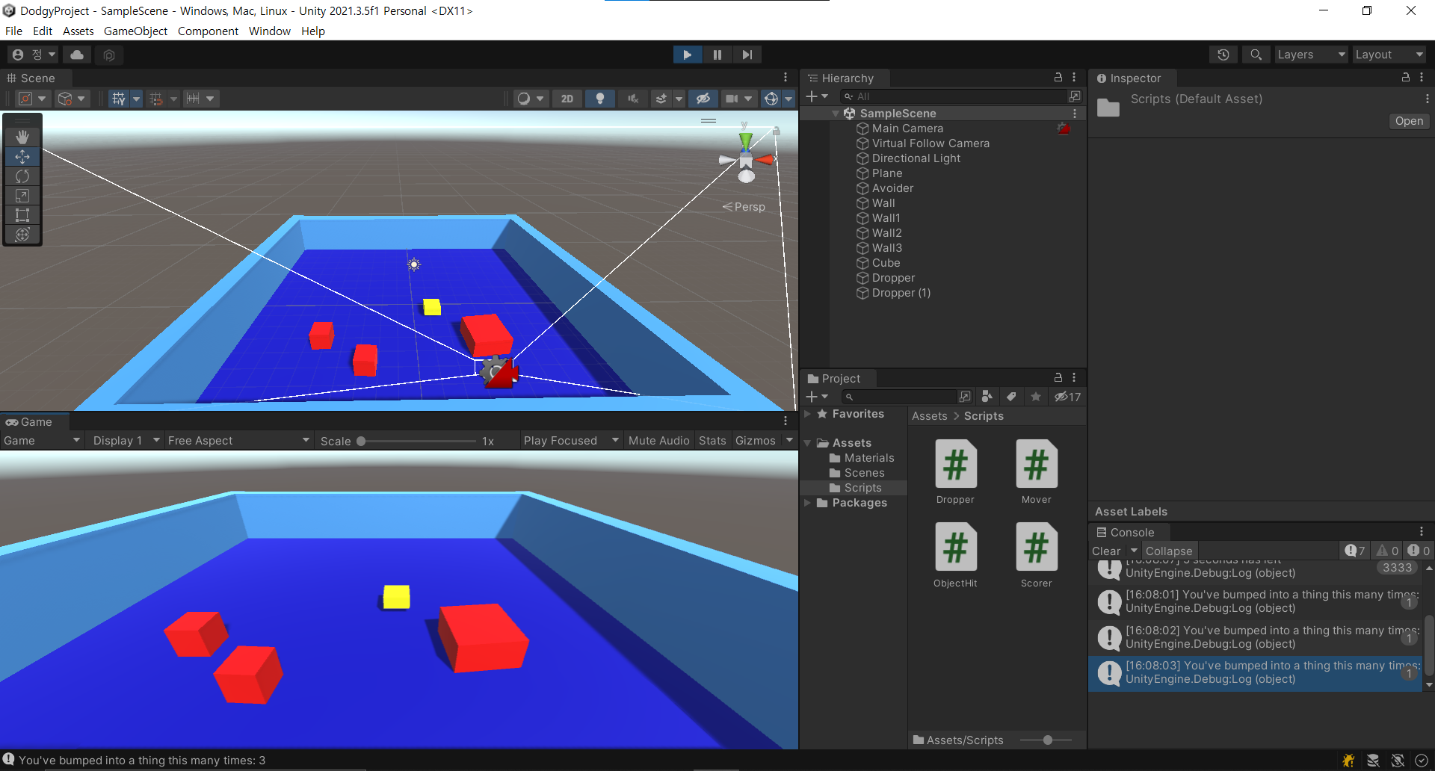Image resolution: width=1435 pixels, height=771 pixels.
Task: Open the global search magnifier
Action: [1256, 55]
